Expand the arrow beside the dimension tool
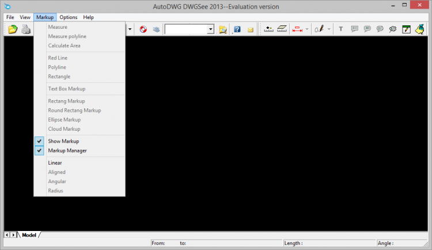 pos(307,29)
